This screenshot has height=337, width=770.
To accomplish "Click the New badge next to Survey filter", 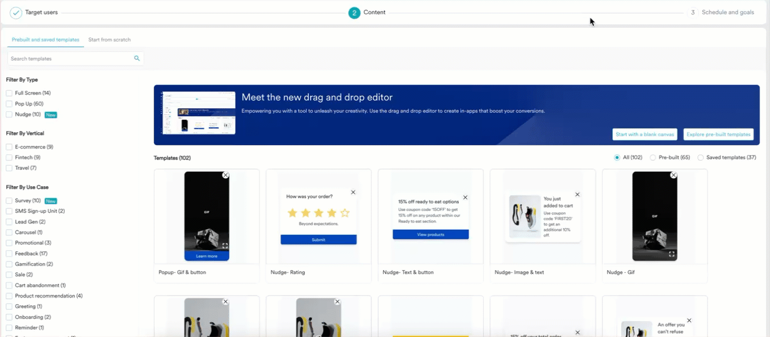I will (x=51, y=201).
